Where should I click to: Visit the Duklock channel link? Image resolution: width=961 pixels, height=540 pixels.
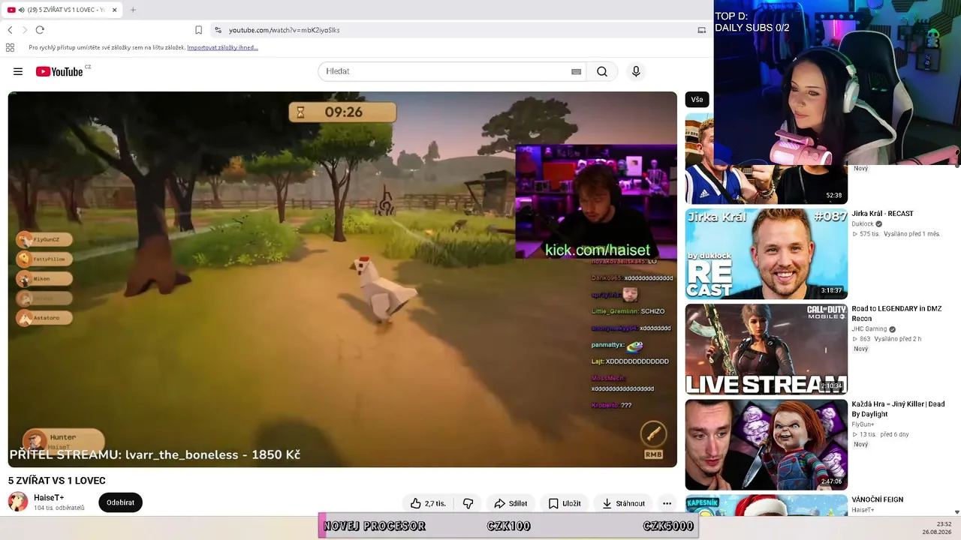tap(863, 223)
